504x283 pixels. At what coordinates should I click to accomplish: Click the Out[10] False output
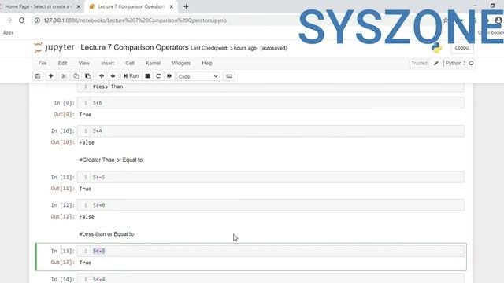[87, 142]
